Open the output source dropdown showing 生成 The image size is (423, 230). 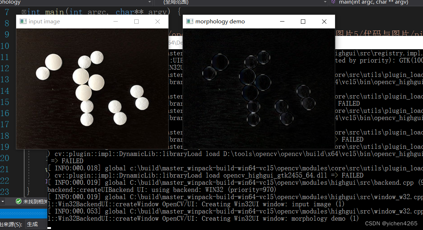click(x=36, y=224)
